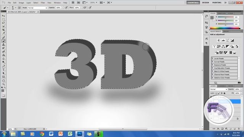Viewport: 244px width, 137px height.
Task: Select the Rectangular Marquee tool
Action: [3, 19]
